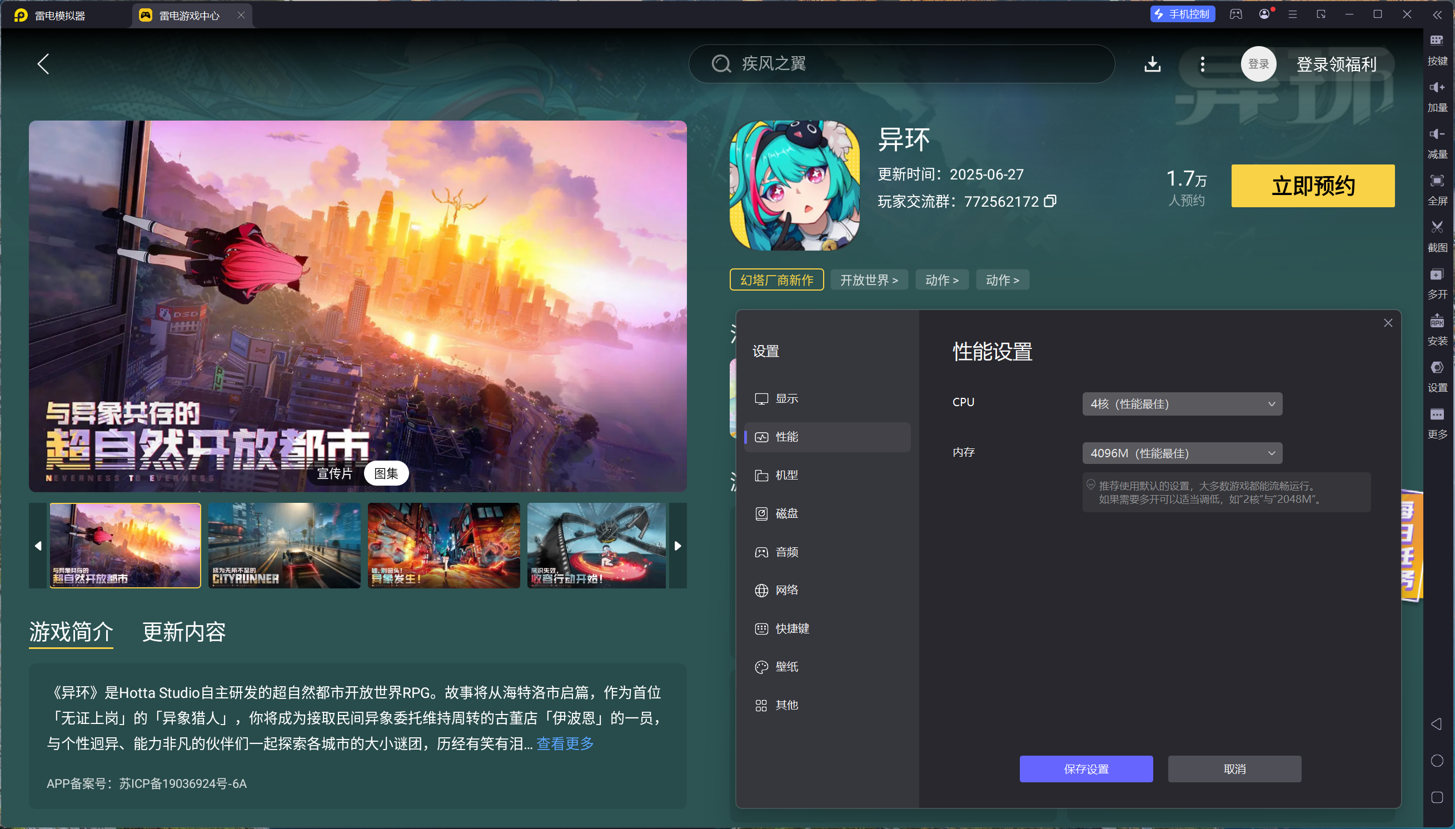Click the 取消 button
1455x829 pixels.
[1234, 768]
